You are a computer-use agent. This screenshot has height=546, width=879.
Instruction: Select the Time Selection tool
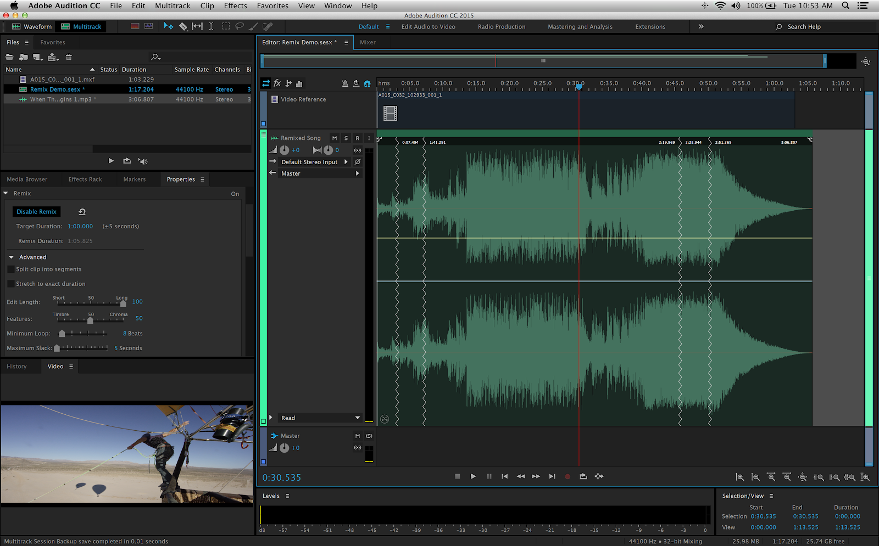coord(211,26)
